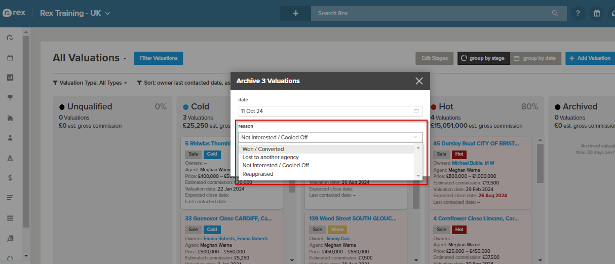Open the top activity sidebar icon
This screenshot has width=615, height=264.
10,37
